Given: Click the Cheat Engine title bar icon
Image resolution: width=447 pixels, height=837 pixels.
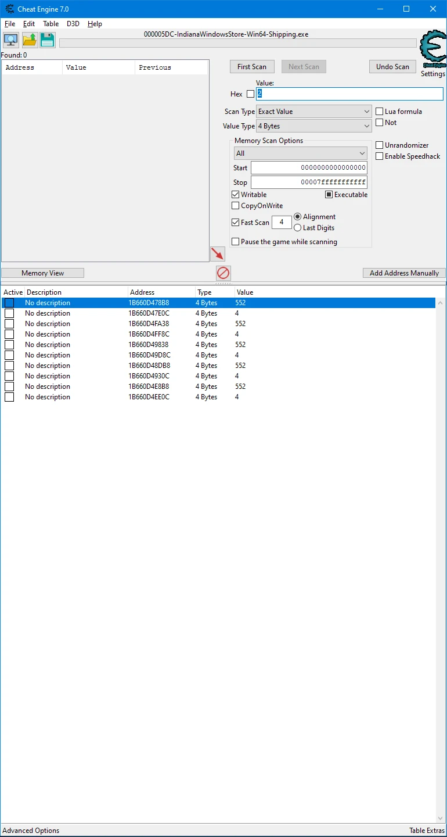Looking at the screenshot, I should [x=9, y=9].
